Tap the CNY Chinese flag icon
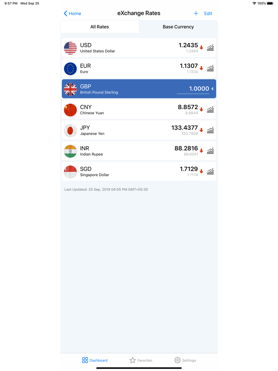 tap(70, 110)
